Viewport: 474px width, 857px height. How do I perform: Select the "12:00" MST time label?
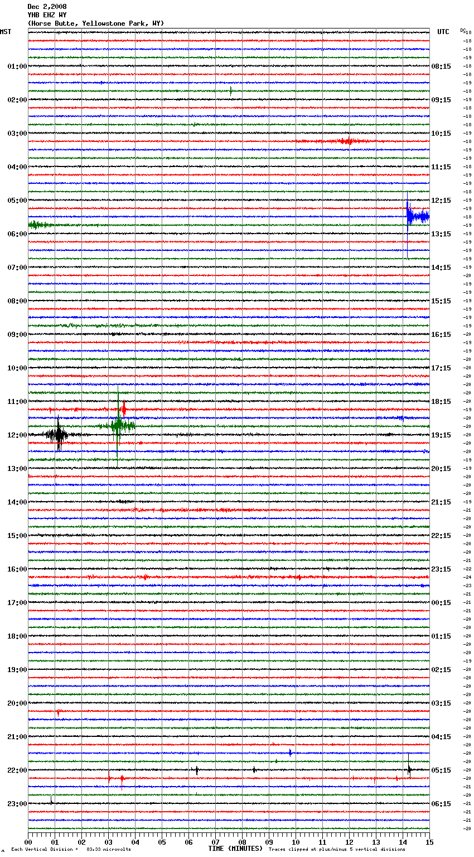pyautogui.click(x=17, y=435)
